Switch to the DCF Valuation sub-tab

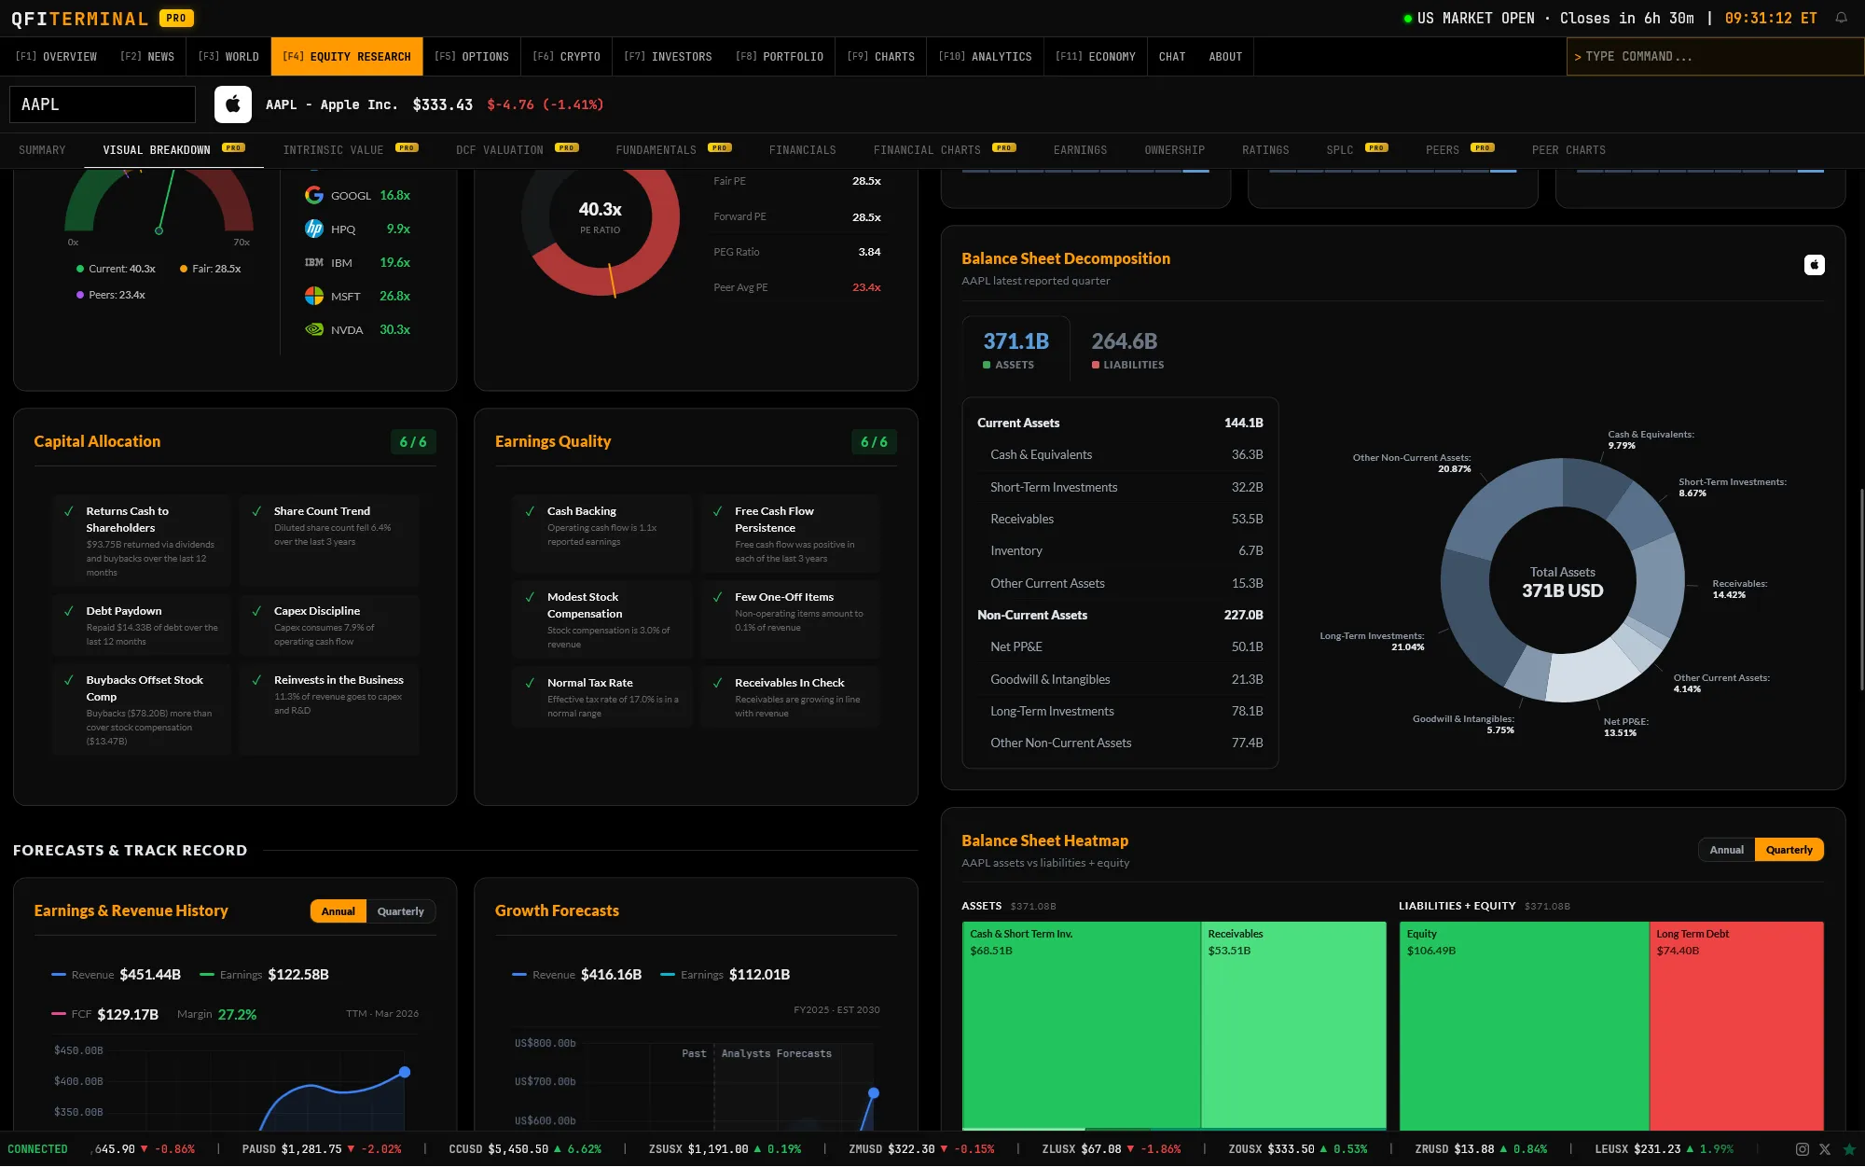[518, 150]
